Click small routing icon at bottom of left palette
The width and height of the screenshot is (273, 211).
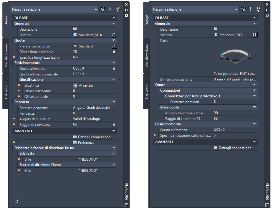point(16,202)
